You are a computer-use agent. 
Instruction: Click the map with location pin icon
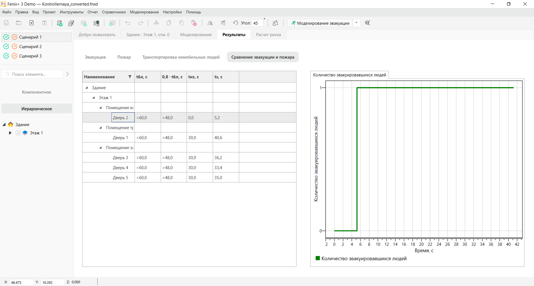[97, 23]
